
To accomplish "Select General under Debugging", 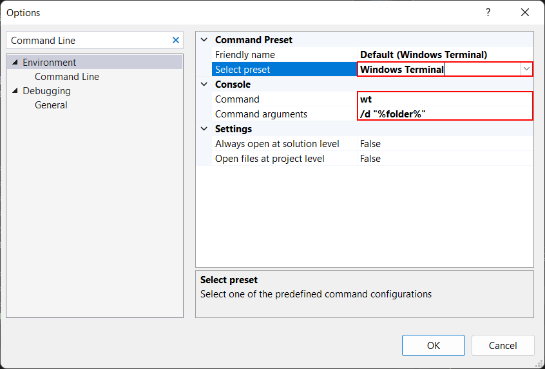I will pyautogui.click(x=51, y=105).
